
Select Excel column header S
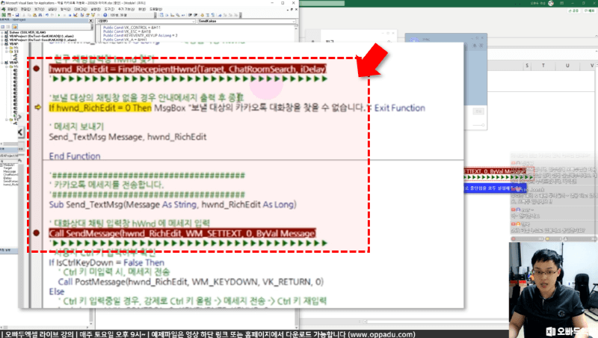(x=527, y=66)
